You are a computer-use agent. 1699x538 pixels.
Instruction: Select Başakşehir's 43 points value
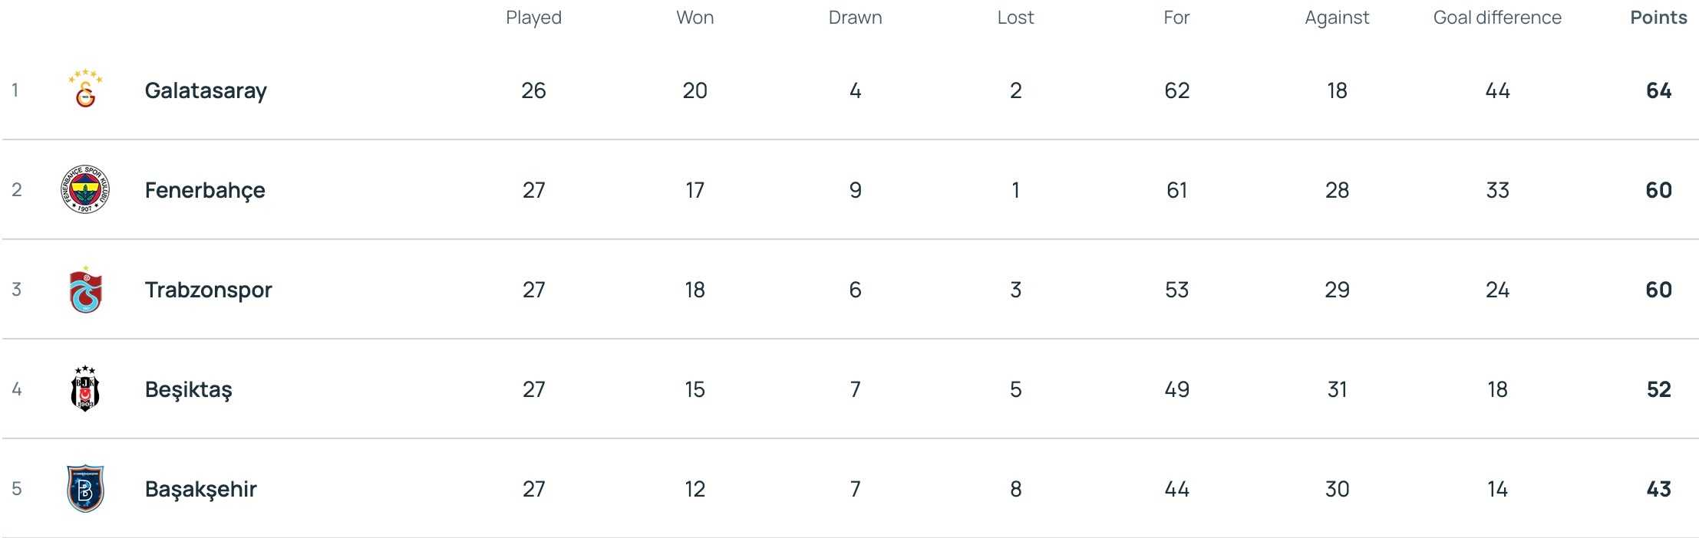click(x=1658, y=489)
